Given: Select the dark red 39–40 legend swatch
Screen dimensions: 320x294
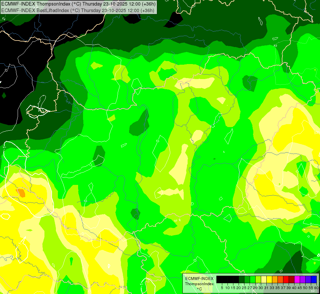Looking at the screenshot, I should [x=292, y=280].
